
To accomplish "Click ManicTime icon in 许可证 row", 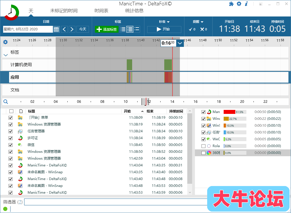I will pyautogui.click(x=20, y=138).
